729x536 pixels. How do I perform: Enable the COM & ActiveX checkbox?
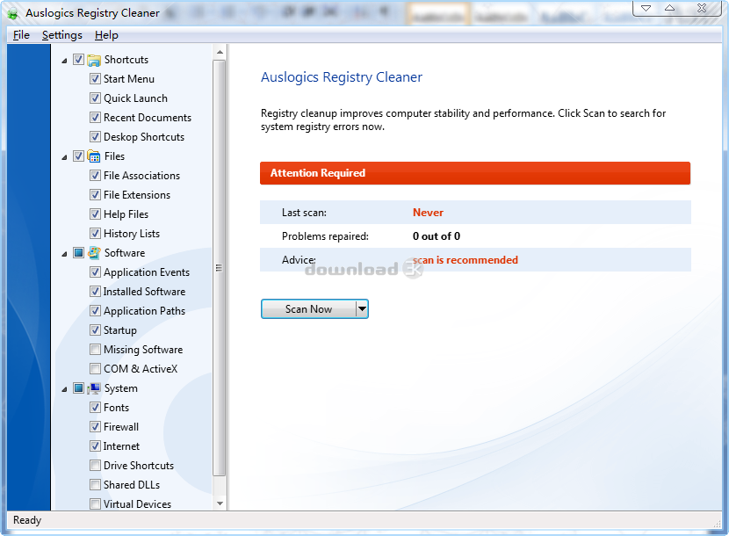click(95, 369)
